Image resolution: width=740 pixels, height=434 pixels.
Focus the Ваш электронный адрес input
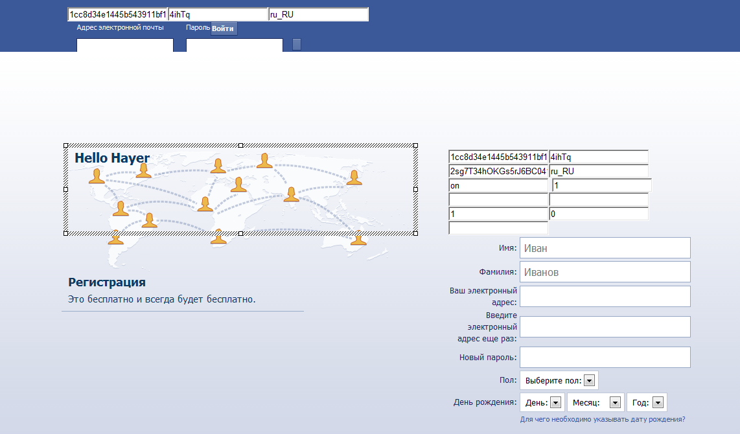click(x=605, y=296)
